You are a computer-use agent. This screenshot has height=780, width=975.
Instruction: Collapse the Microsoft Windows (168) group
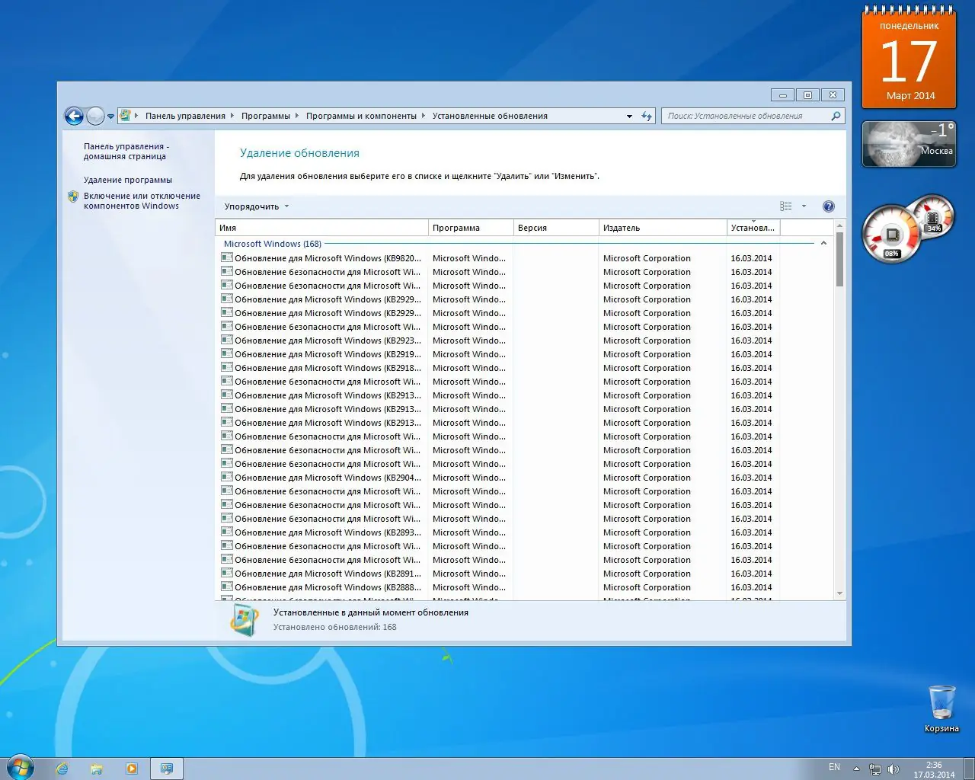click(823, 244)
